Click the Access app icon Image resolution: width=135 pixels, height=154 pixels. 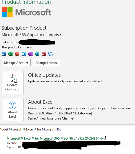tap(44, 54)
